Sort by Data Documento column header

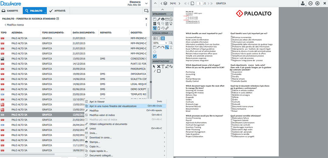(x=84, y=33)
